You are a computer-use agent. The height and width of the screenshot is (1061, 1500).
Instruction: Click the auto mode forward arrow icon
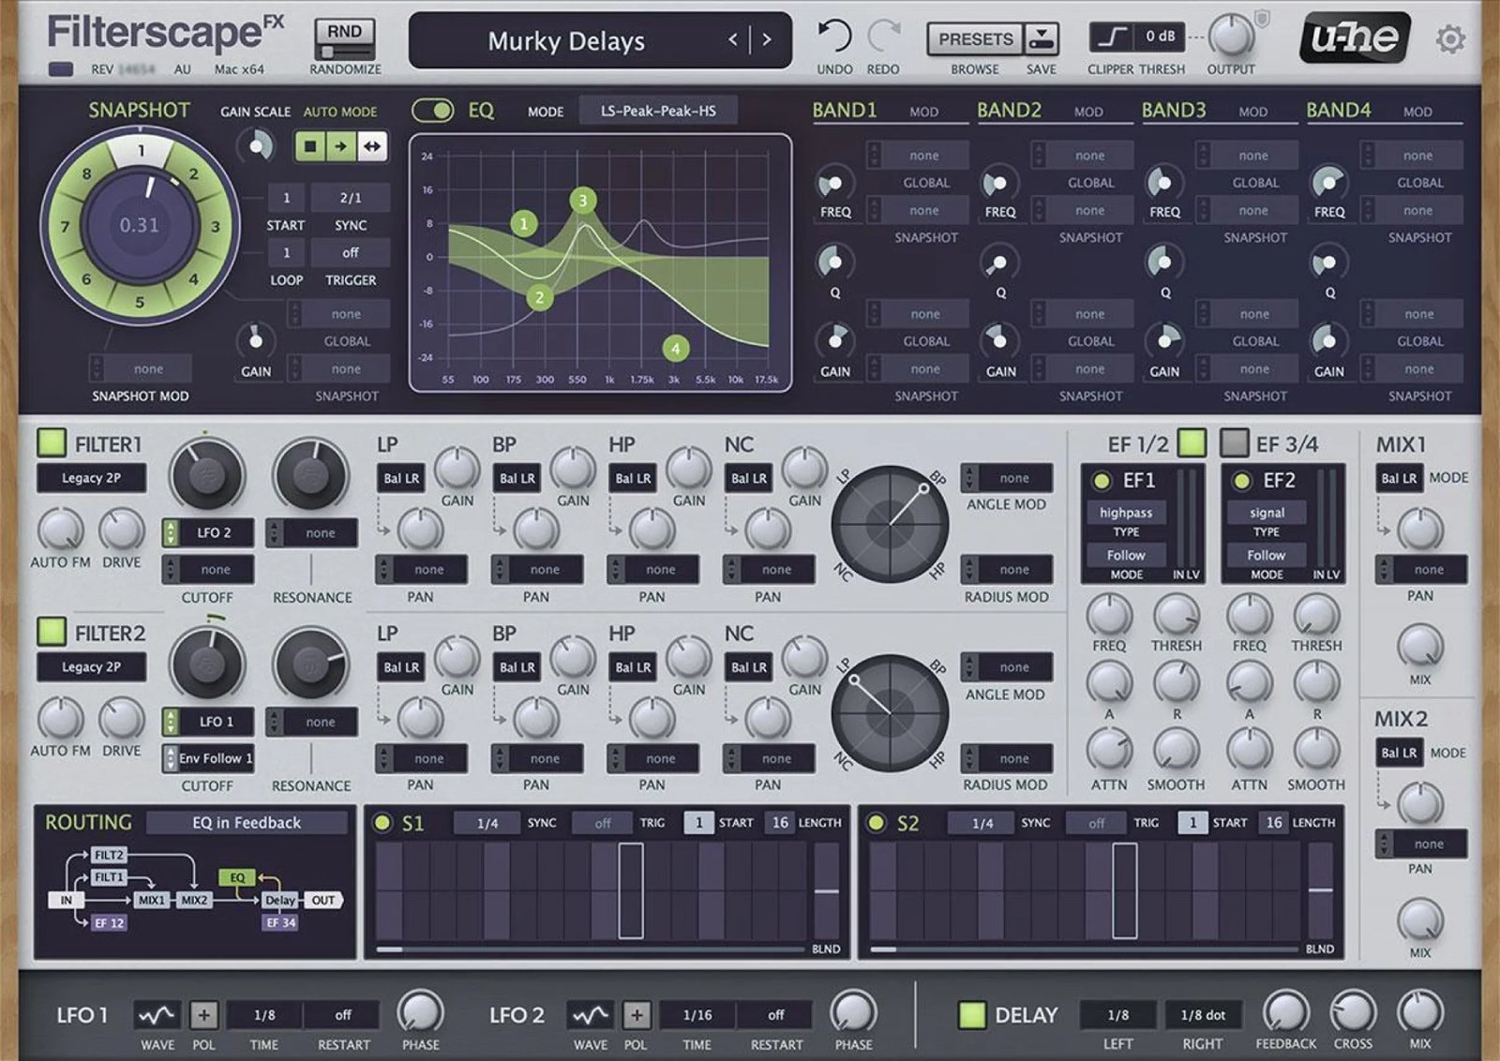340,146
